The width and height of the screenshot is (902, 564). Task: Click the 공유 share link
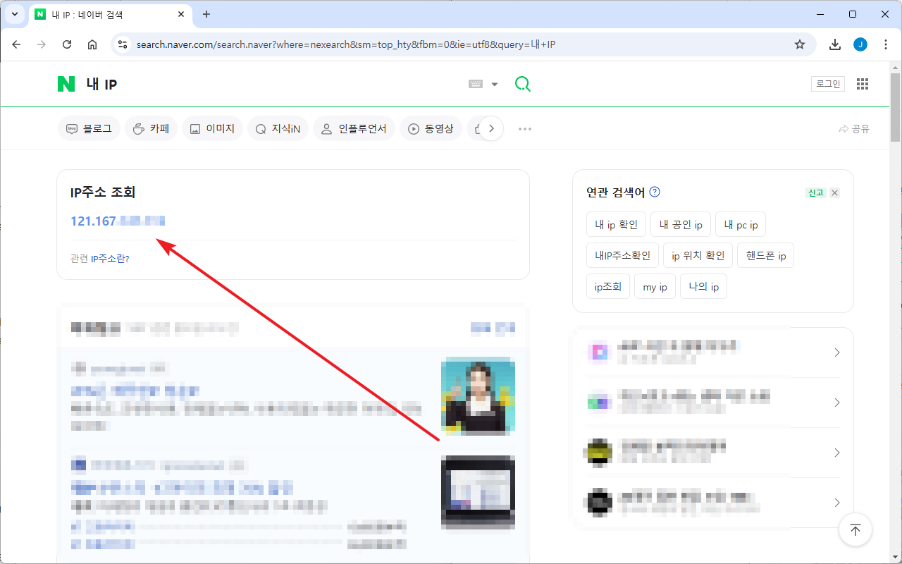[854, 129]
